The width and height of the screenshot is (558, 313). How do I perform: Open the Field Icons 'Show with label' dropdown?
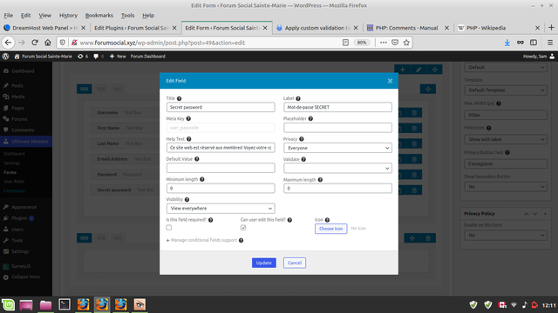coord(506,139)
